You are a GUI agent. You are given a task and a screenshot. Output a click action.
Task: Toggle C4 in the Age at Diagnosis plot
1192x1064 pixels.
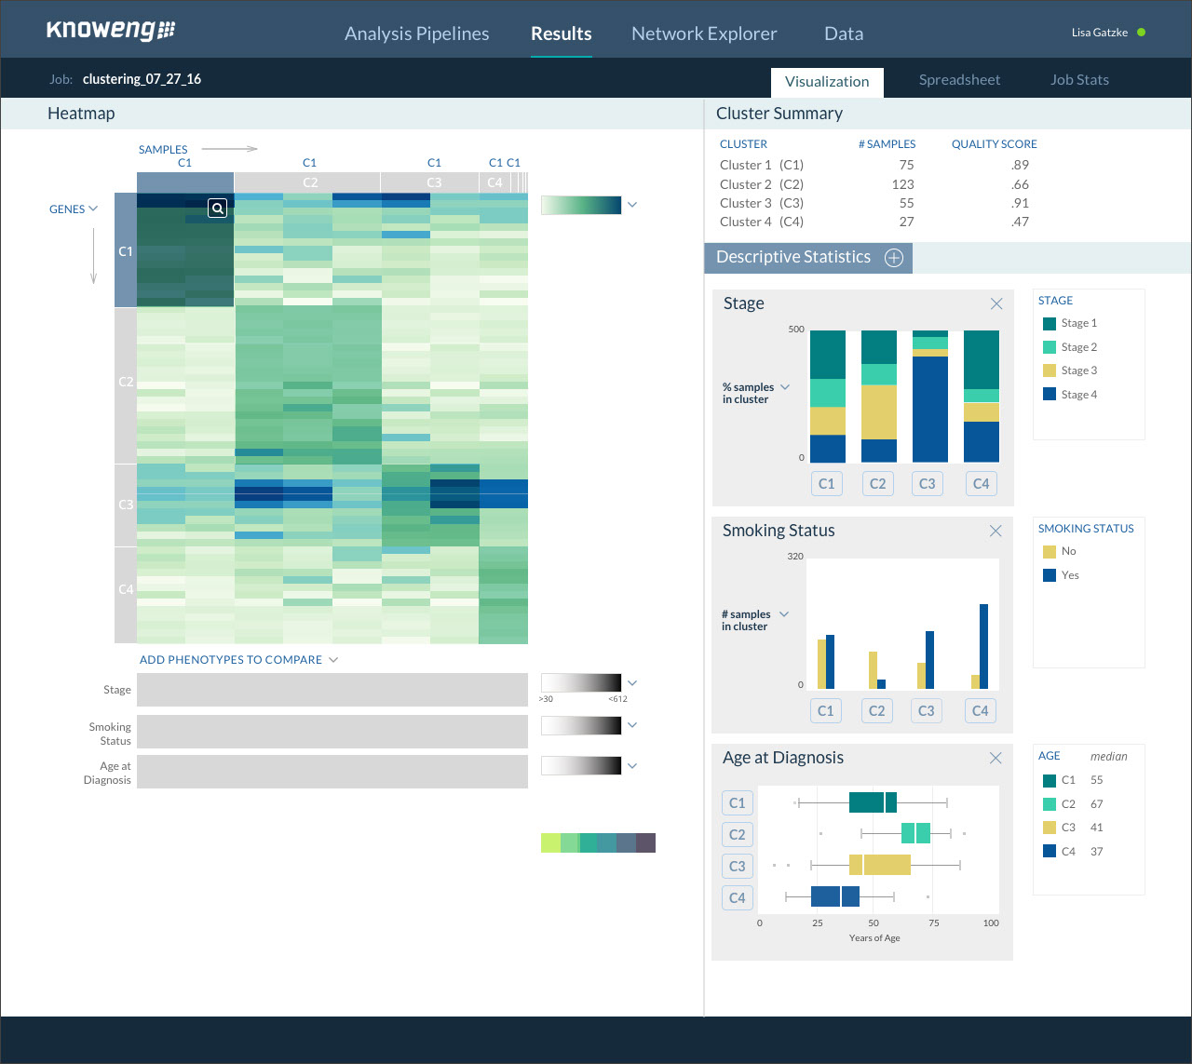point(737,897)
